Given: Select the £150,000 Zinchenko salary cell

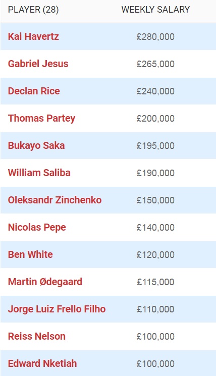Looking at the screenshot, I should coord(155,200).
